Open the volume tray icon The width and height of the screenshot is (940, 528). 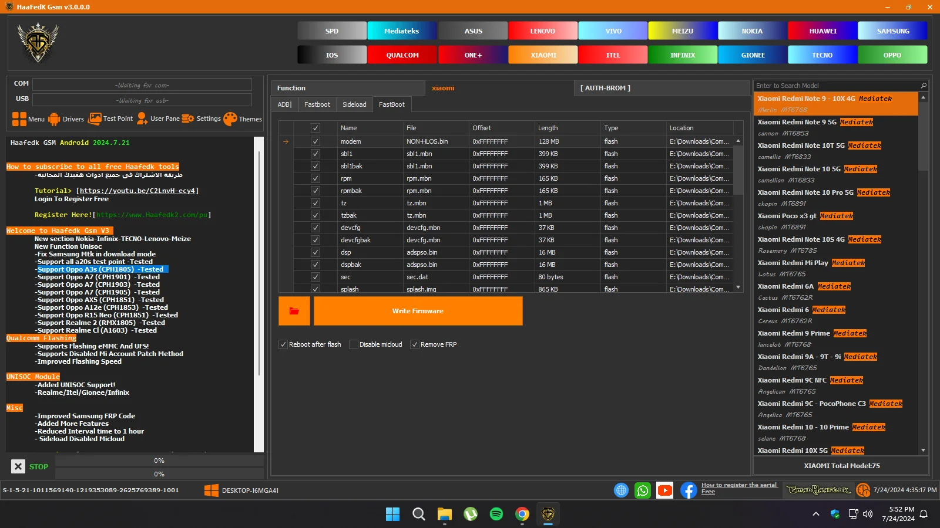click(x=868, y=514)
